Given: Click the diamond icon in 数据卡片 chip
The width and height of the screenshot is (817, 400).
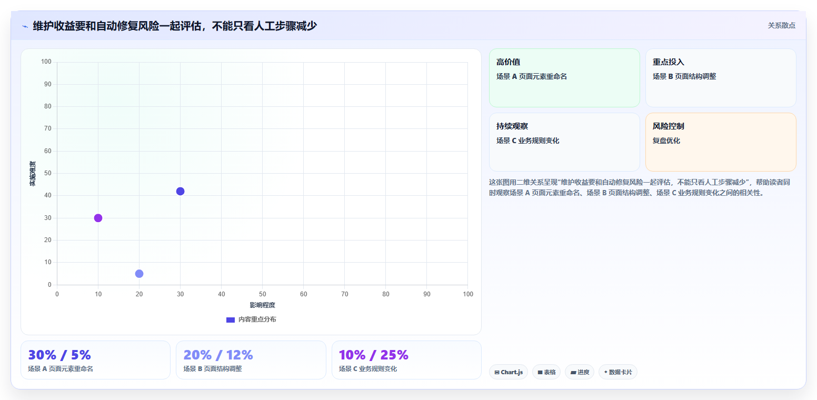Looking at the screenshot, I should (606, 372).
